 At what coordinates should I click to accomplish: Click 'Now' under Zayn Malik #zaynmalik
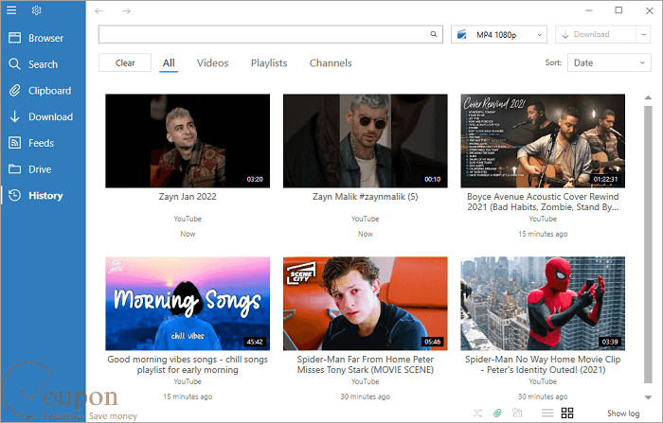coord(366,234)
